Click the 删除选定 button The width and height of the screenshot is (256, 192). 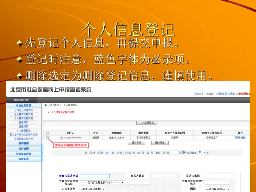tap(160, 143)
